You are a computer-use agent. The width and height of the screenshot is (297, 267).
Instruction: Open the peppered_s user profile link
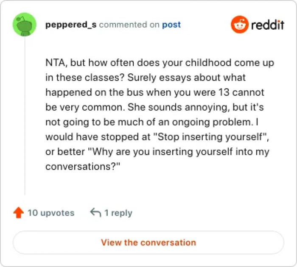(x=71, y=25)
